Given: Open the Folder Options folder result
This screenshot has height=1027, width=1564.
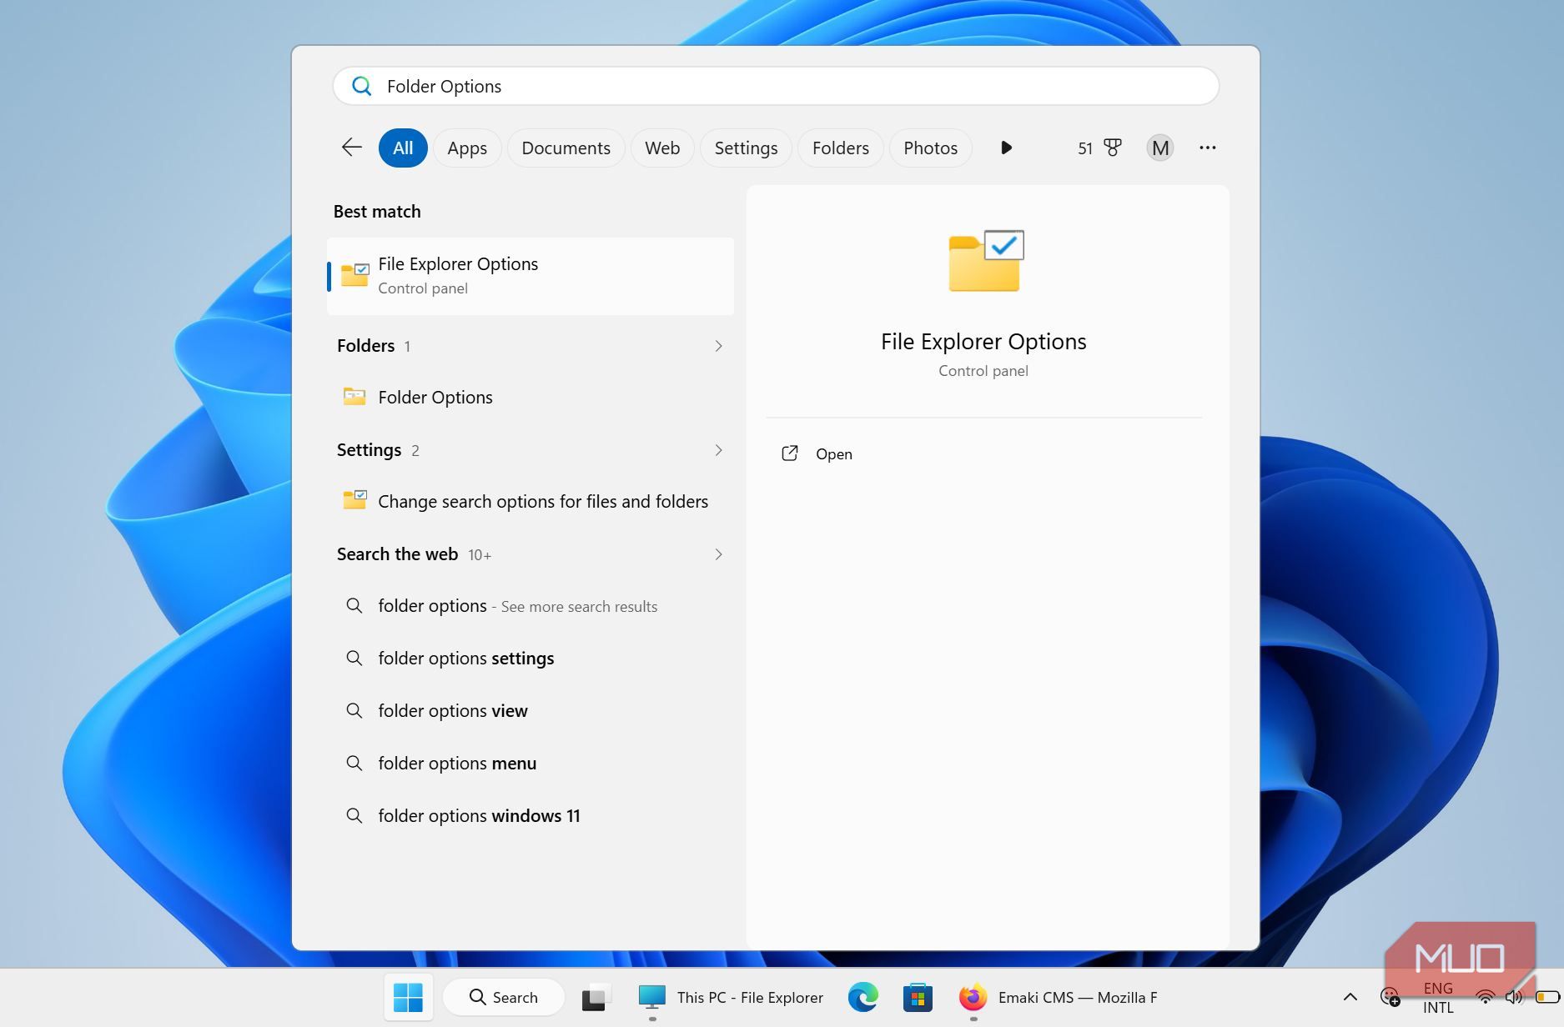Looking at the screenshot, I should point(530,398).
